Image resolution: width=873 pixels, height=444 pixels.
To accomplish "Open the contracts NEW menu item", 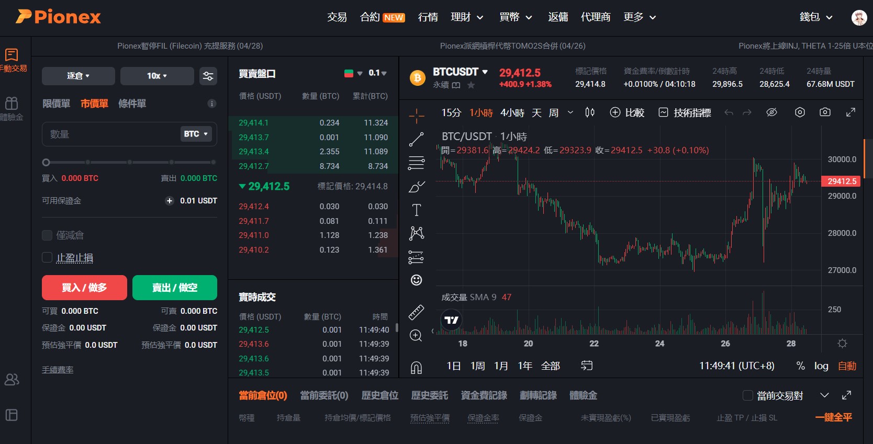I will (382, 17).
